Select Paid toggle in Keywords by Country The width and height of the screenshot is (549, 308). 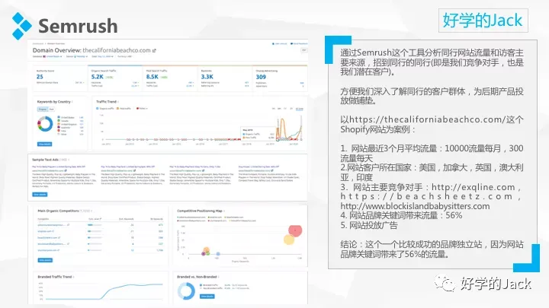pyautogui.click(x=52, y=110)
